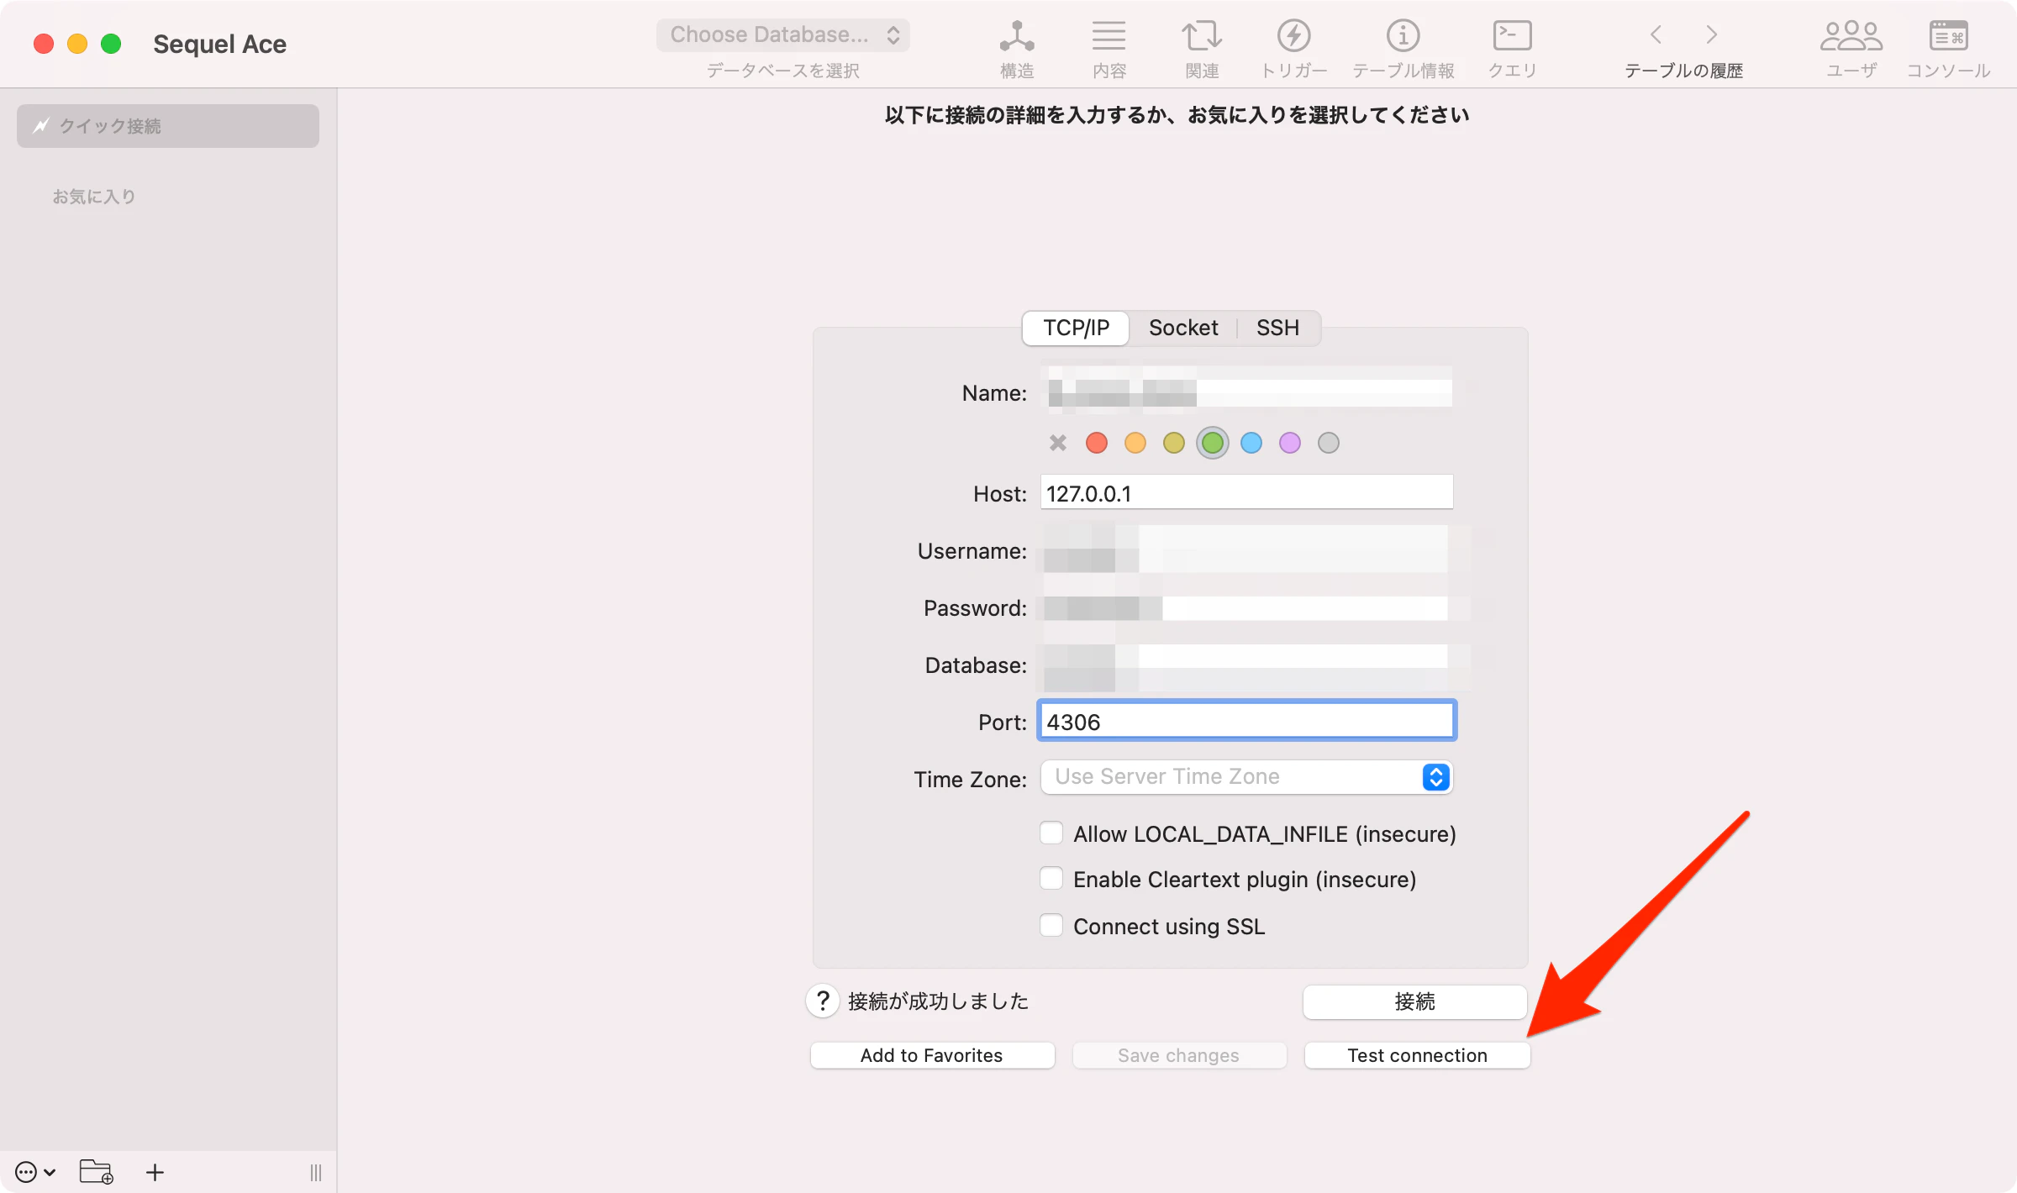Enable Allow LOCAL_DATA_INFILE checkbox
Viewport: 2017px width, 1193px height.
[1051, 833]
